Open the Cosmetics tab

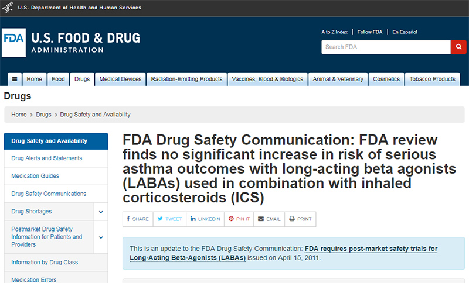[x=386, y=79]
